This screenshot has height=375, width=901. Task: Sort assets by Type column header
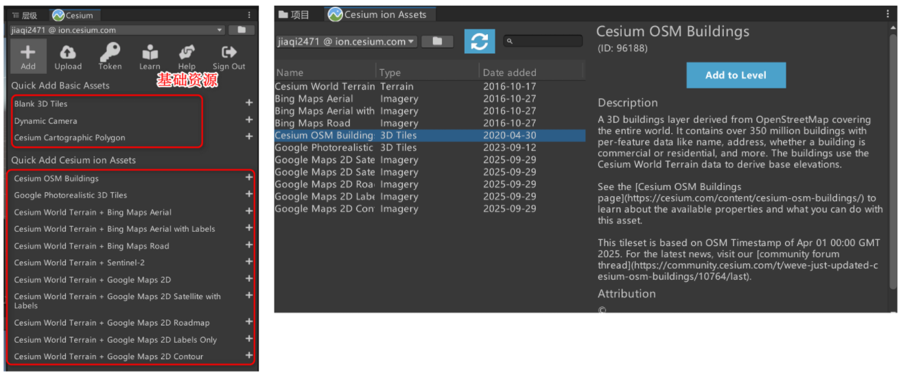(428, 72)
